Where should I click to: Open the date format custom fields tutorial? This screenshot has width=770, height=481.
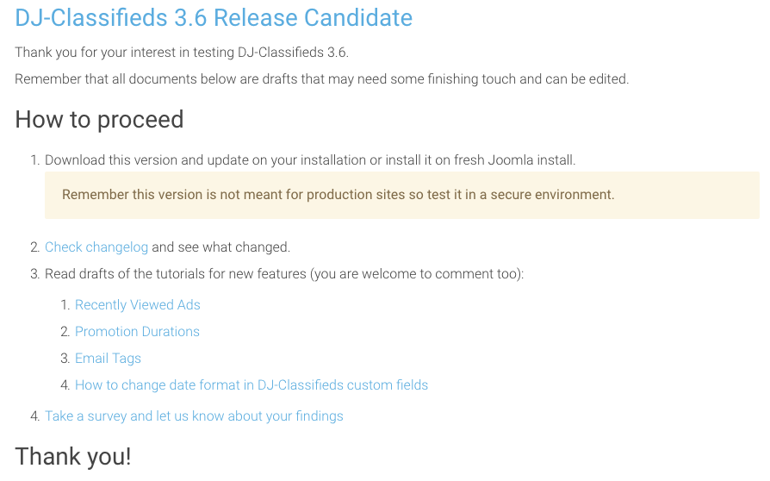tap(251, 385)
